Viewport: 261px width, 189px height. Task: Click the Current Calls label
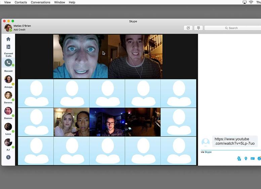(x=8, y=54)
